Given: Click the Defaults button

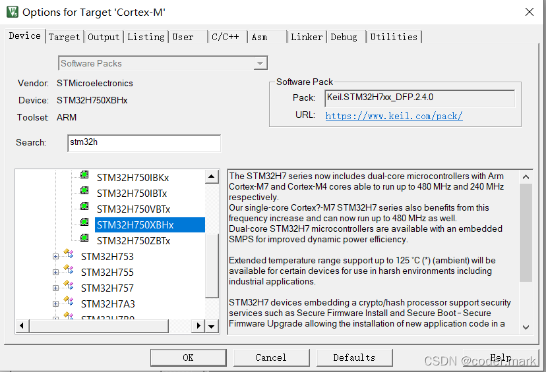Looking at the screenshot, I should pyautogui.click(x=354, y=358).
